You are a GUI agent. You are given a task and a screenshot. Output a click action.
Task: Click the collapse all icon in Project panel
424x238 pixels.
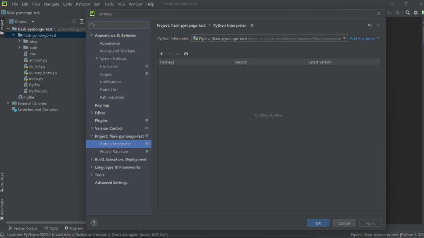[82, 21]
